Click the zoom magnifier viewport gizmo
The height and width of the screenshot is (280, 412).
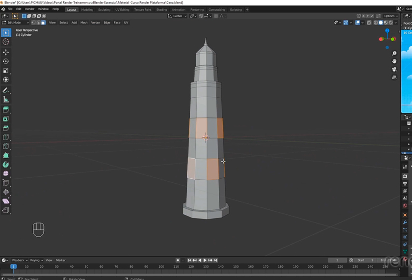pos(394,54)
